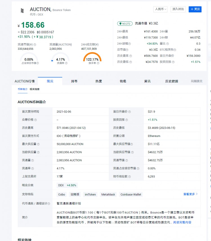Expand wallets via 查看更多 link
The height and width of the screenshot is (241, 211).
pos(190,194)
